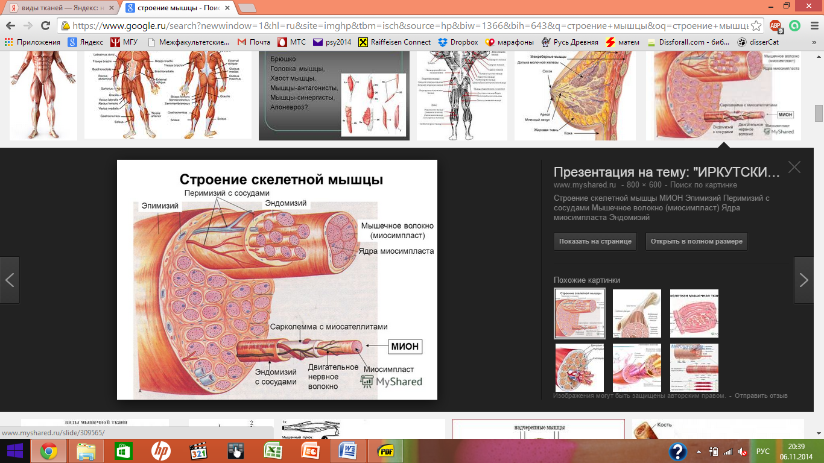Open File Explorer from the taskbar

[86, 451]
